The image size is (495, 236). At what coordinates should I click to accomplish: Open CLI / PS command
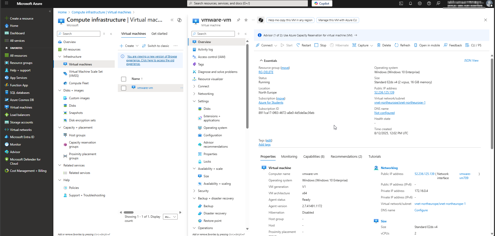coord(474,45)
